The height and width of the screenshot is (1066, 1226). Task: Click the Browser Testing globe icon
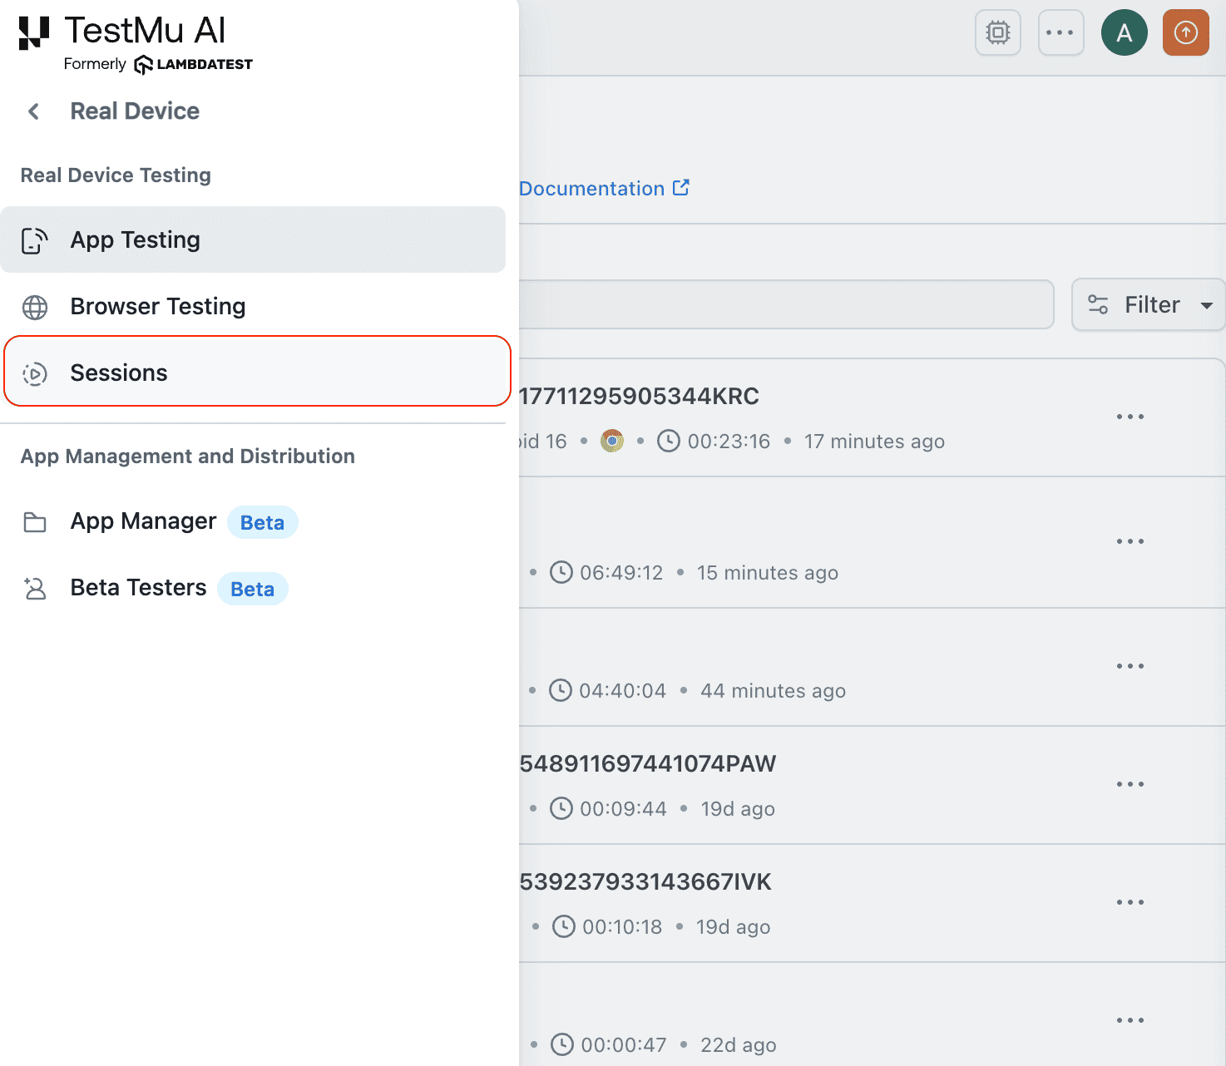click(x=35, y=307)
